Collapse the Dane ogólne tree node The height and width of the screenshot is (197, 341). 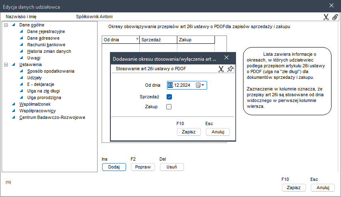point(6,25)
